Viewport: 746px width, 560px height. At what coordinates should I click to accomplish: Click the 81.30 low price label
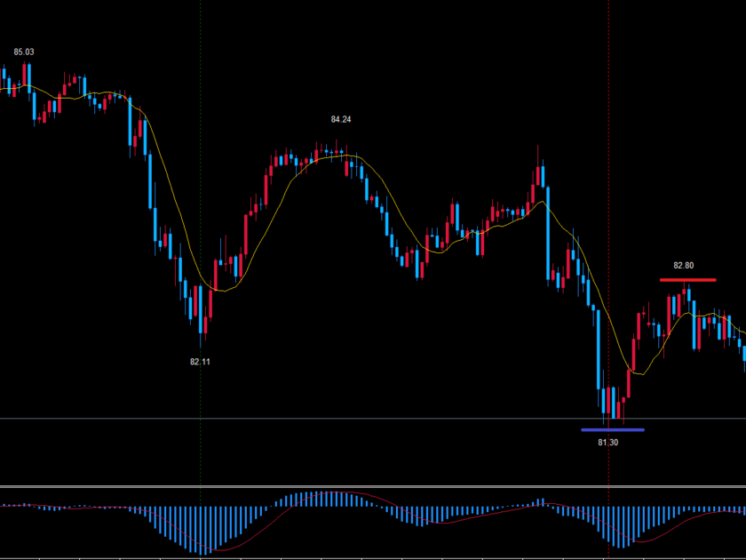[x=608, y=442]
